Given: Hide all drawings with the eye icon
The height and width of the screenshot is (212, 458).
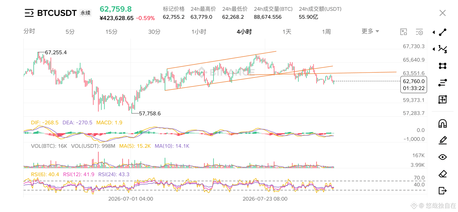Looking at the screenshot, I should click(443, 157).
